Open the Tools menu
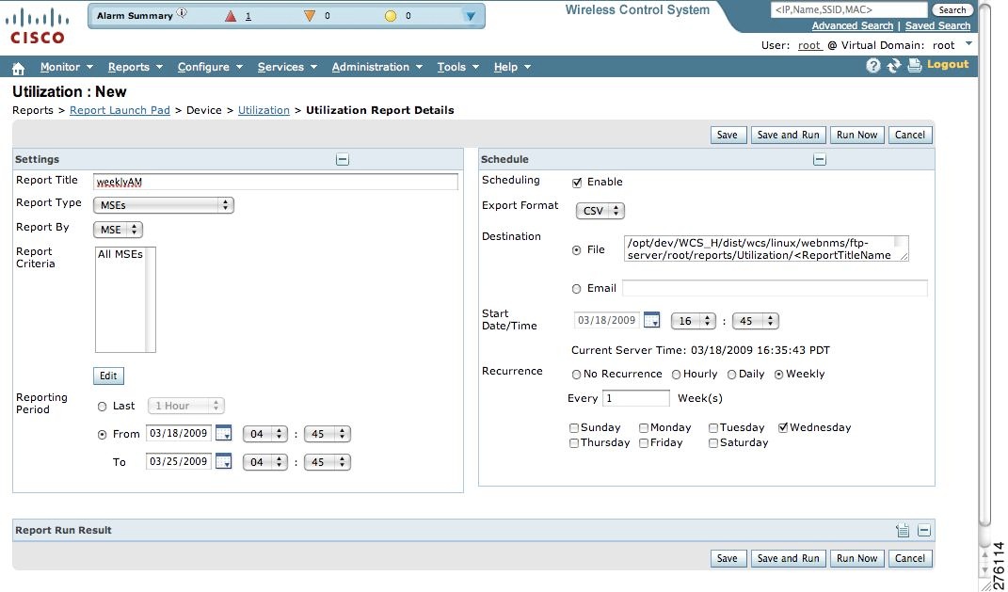The height and width of the screenshot is (592, 1008). pyautogui.click(x=457, y=67)
